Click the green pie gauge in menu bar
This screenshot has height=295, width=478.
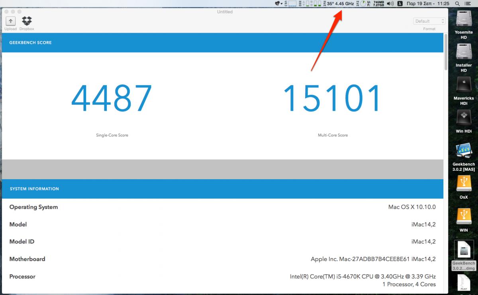coord(363,4)
